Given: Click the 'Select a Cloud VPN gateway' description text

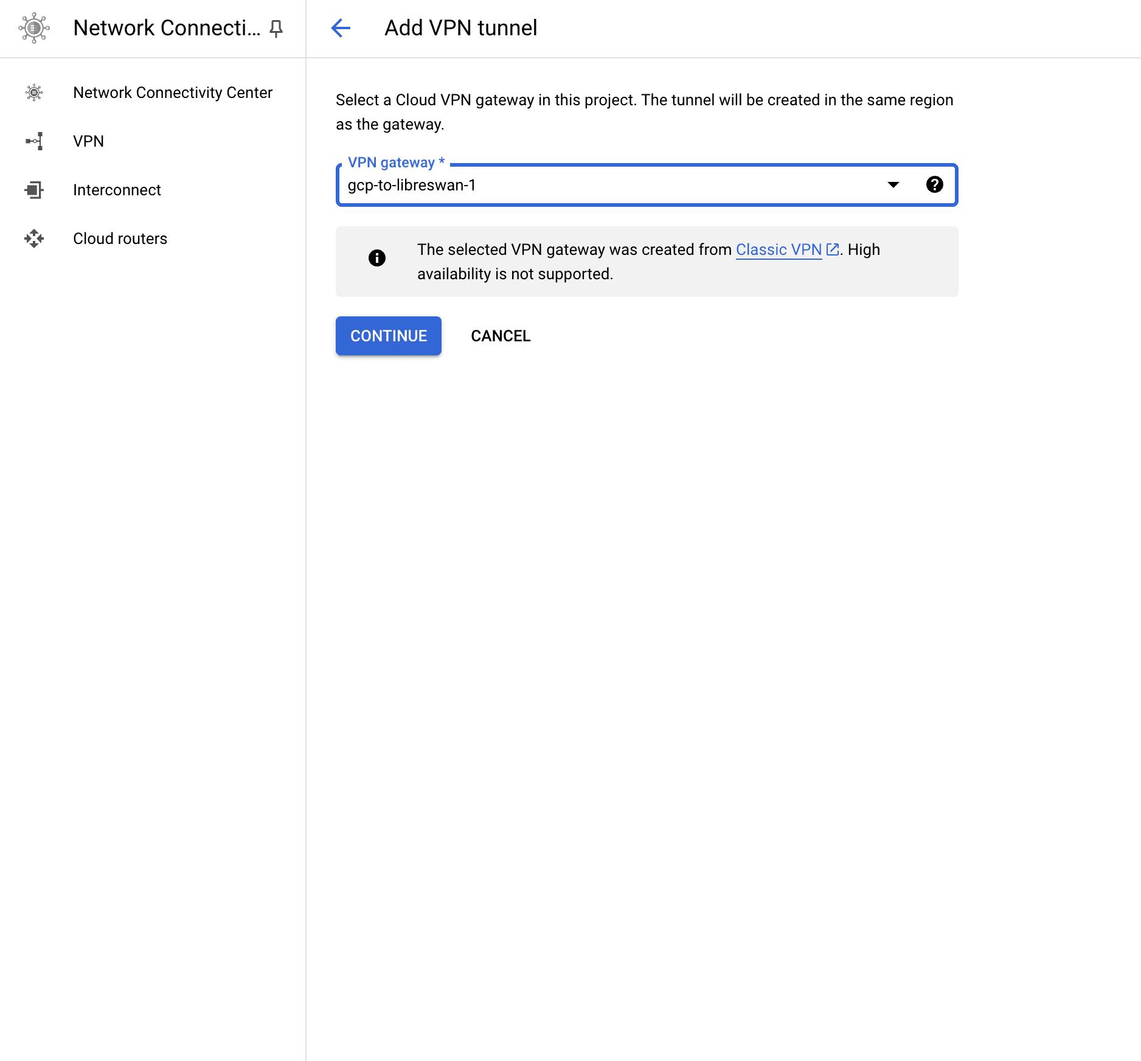Looking at the screenshot, I should click(x=645, y=112).
